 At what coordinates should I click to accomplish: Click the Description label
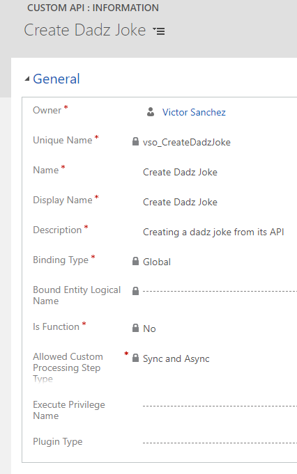click(x=58, y=230)
